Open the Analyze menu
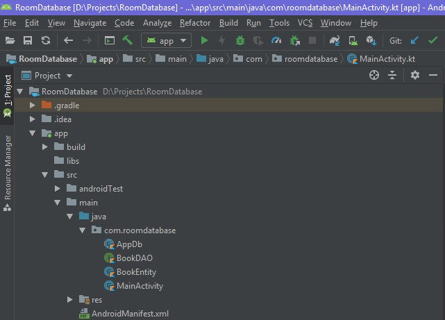This screenshot has width=445, height=320. (157, 23)
